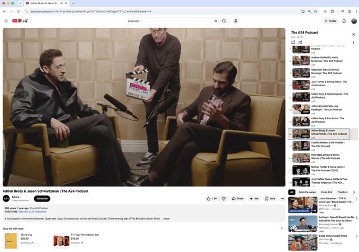Start voice search with the microphone icon
This screenshot has height=252, width=359.
236,21
